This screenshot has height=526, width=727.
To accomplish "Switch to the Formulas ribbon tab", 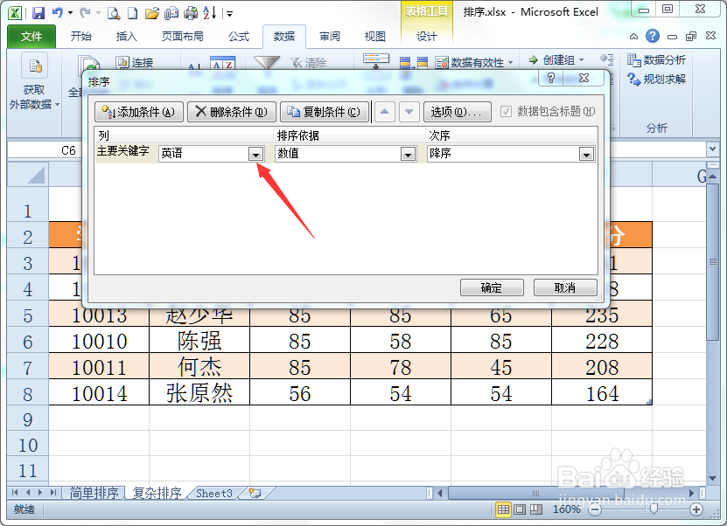I will [239, 36].
